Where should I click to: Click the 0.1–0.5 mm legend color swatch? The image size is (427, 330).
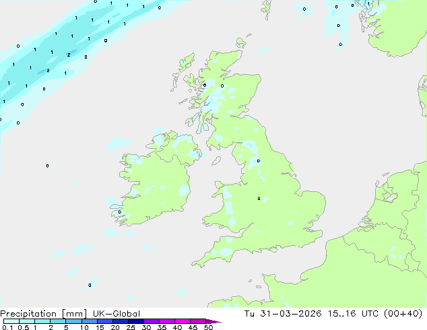coord(11,321)
